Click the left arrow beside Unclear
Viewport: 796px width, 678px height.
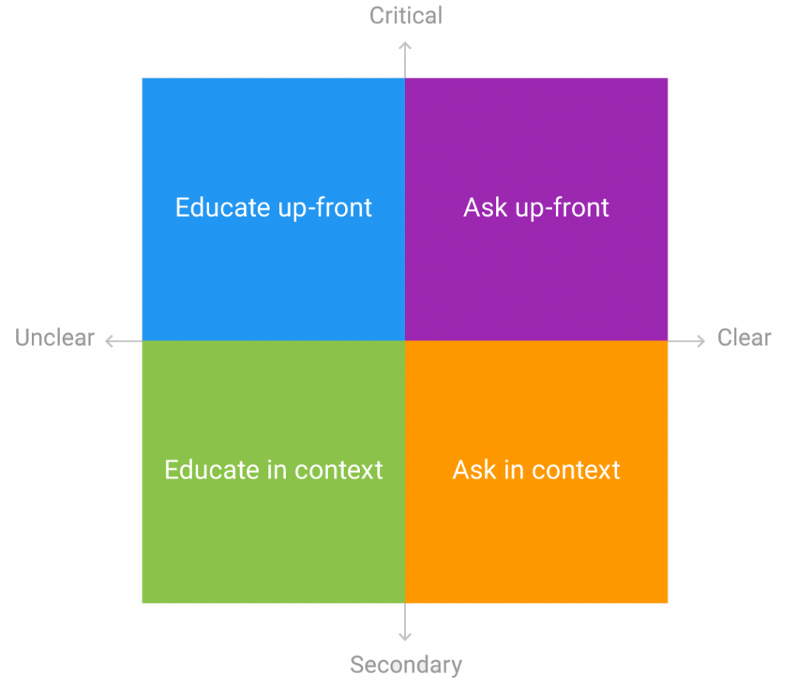coord(124,341)
